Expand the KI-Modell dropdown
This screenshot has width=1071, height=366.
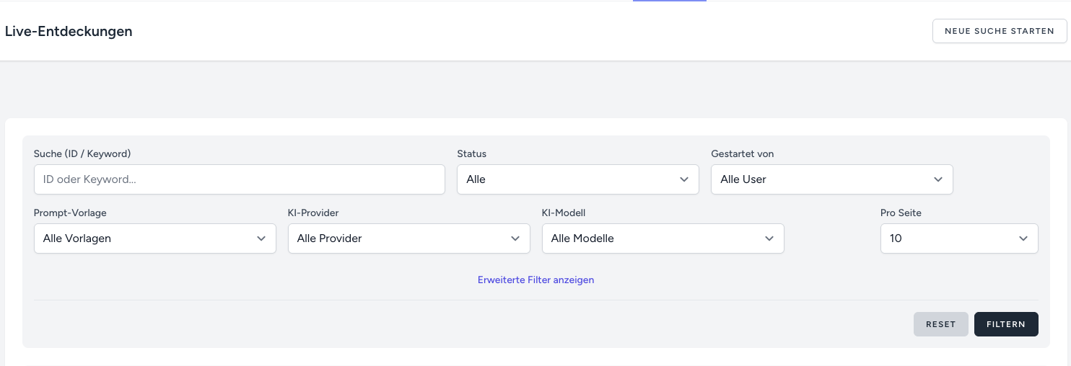663,238
